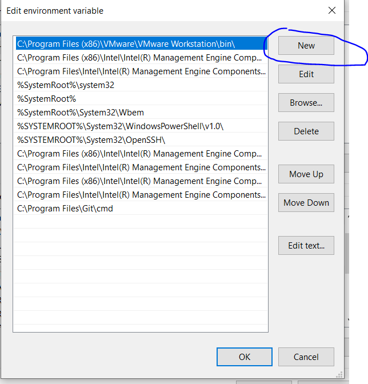Click the New button
The width and height of the screenshot is (368, 384).
pyautogui.click(x=306, y=46)
